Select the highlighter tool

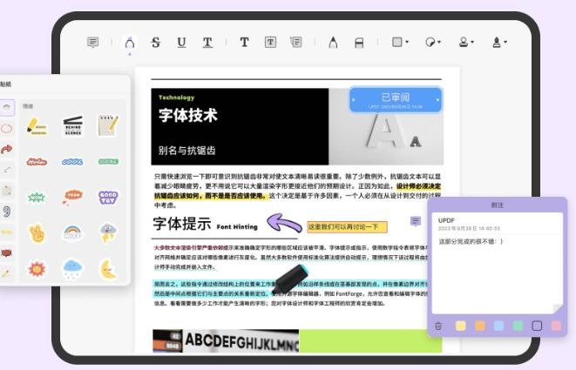click(130, 43)
